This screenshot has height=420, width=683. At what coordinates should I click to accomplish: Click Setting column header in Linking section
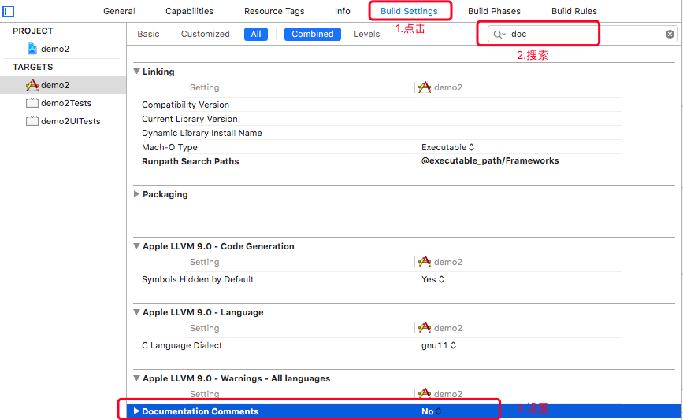pos(204,87)
